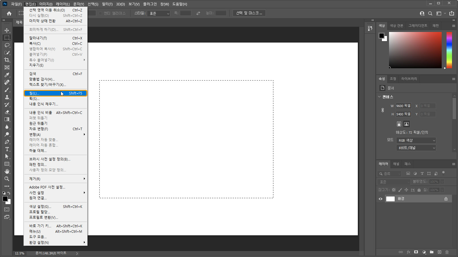Expand the 환경 설정(N) submenu
458x257 pixels.
[56, 242]
